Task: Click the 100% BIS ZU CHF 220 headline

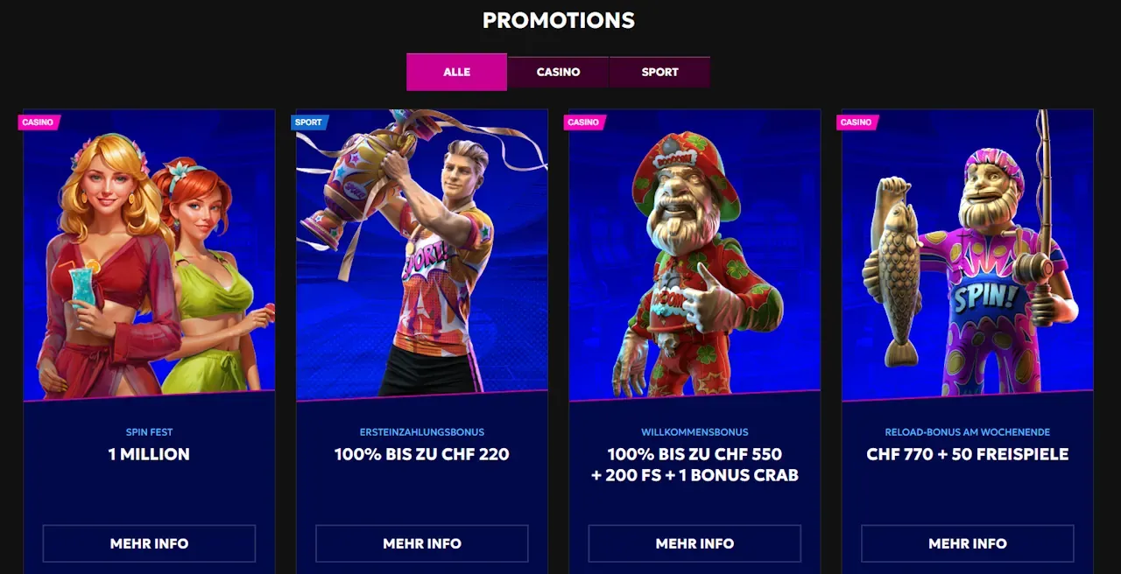Action: coord(422,454)
